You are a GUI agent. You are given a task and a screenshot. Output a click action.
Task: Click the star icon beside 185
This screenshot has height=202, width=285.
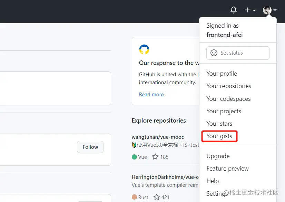[155, 157]
